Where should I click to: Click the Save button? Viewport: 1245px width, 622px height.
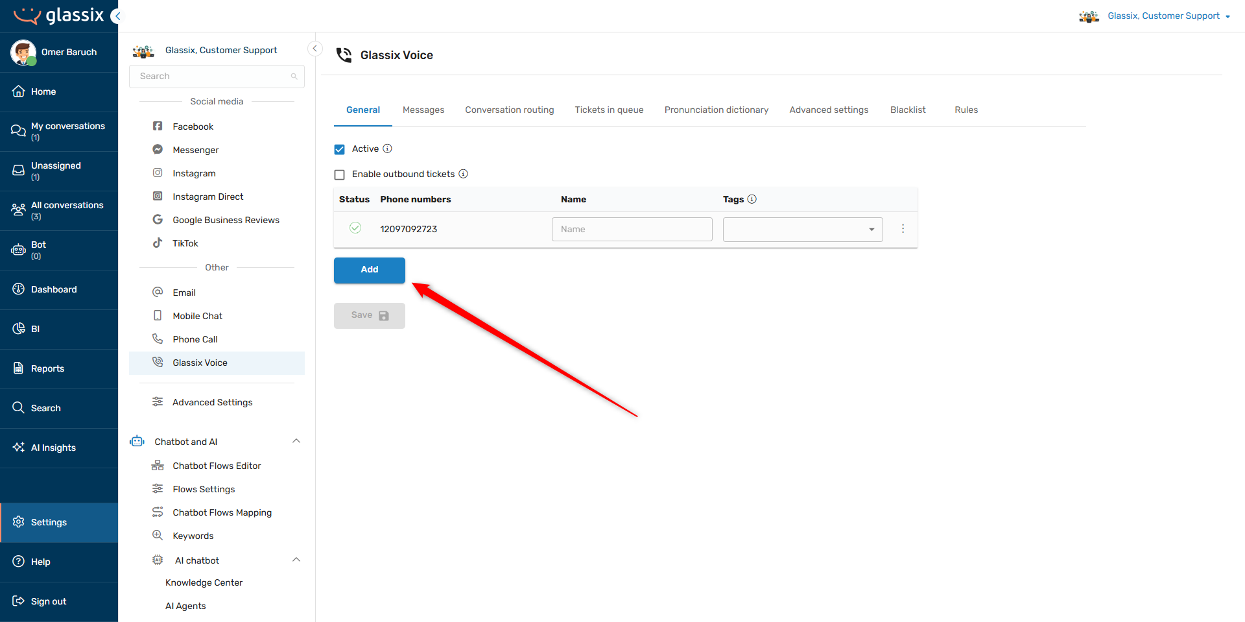370,315
